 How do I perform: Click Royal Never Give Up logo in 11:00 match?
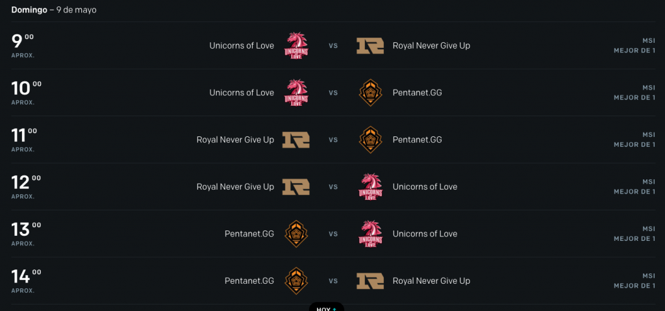[x=296, y=140]
